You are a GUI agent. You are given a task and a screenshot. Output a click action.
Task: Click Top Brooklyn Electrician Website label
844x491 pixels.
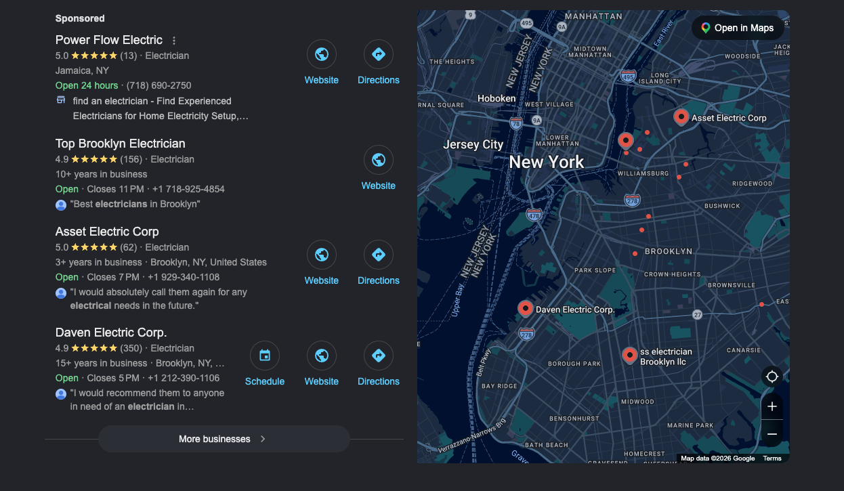[379, 186]
